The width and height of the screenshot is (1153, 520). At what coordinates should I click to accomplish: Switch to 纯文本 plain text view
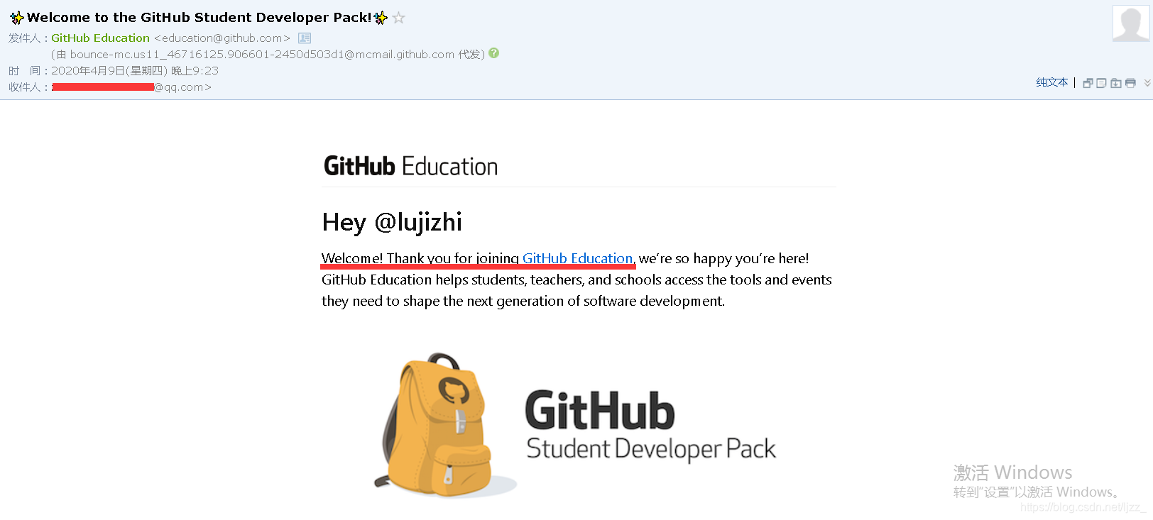pyautogui.click(x=1051, y=82)
